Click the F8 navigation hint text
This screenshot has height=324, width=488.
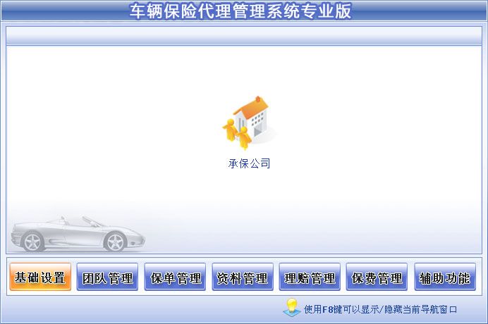[380, 309]
